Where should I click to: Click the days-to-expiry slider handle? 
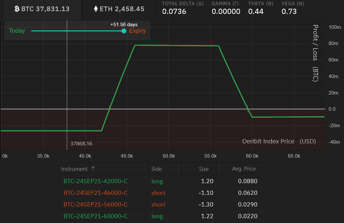tap(124, 31)
